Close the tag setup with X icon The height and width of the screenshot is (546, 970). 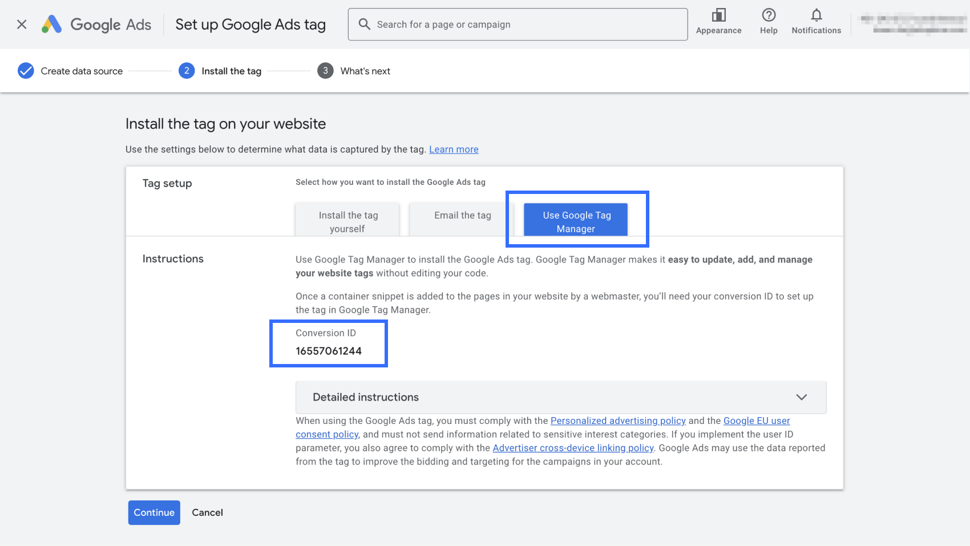(x=22, y=25)
